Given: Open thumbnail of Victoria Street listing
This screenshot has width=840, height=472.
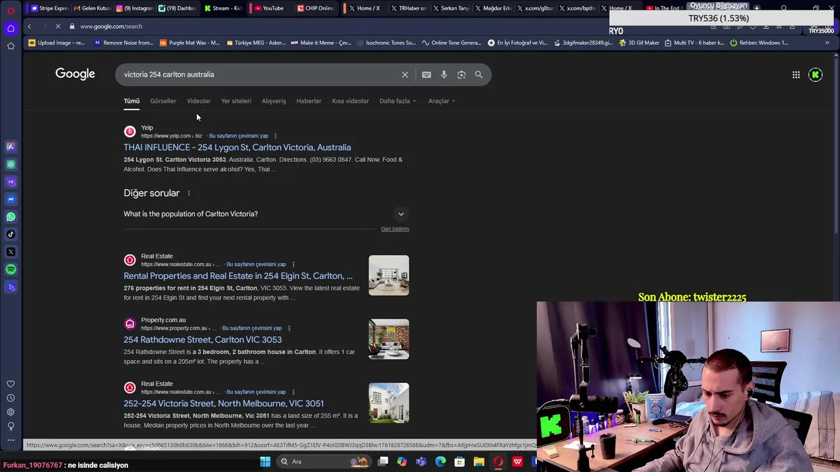Looking at the screenshot, I should tap(388, 403).
